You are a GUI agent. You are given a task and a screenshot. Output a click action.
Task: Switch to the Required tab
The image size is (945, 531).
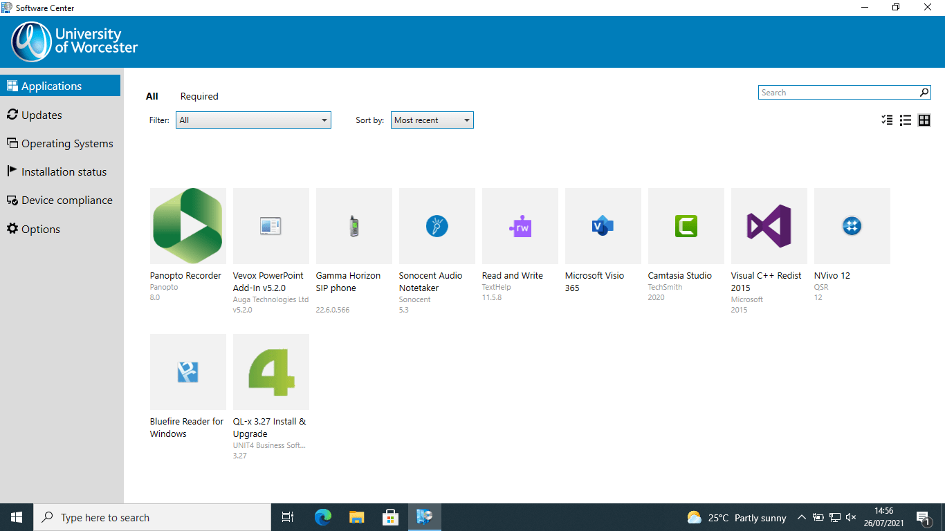(x=199, y=96)
